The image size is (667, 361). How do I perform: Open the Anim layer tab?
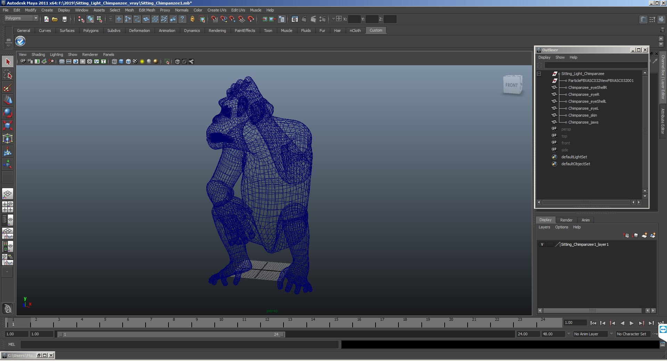[586, 220]
